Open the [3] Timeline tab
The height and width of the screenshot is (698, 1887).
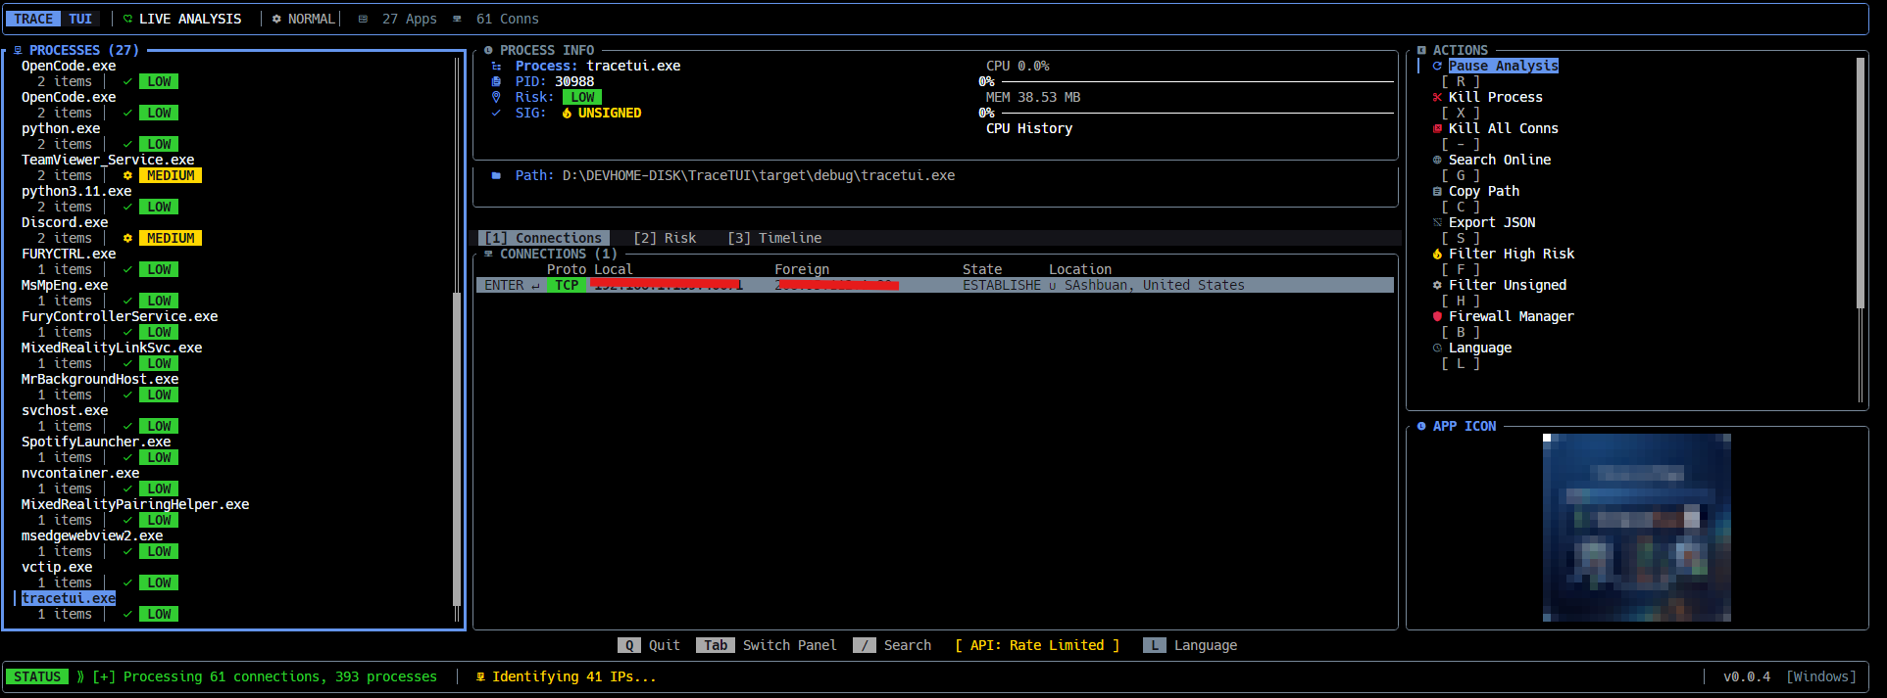pyautogui.click(x=774, y=238)
